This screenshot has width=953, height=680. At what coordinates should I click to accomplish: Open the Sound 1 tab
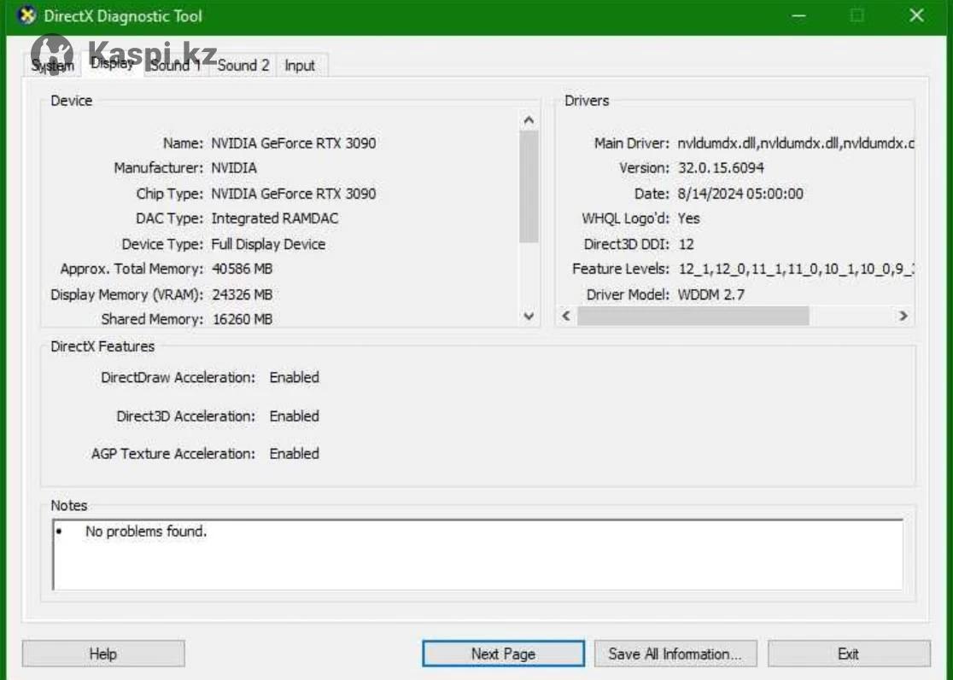[175, 66]
